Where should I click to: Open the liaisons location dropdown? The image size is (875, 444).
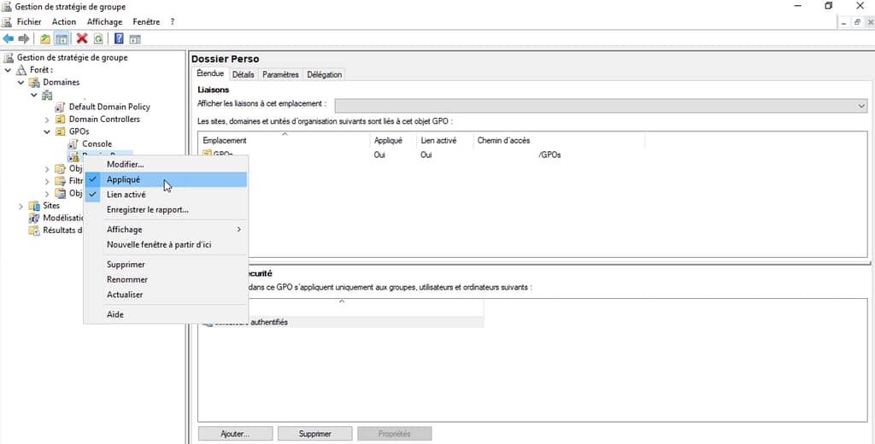point(860,104)
